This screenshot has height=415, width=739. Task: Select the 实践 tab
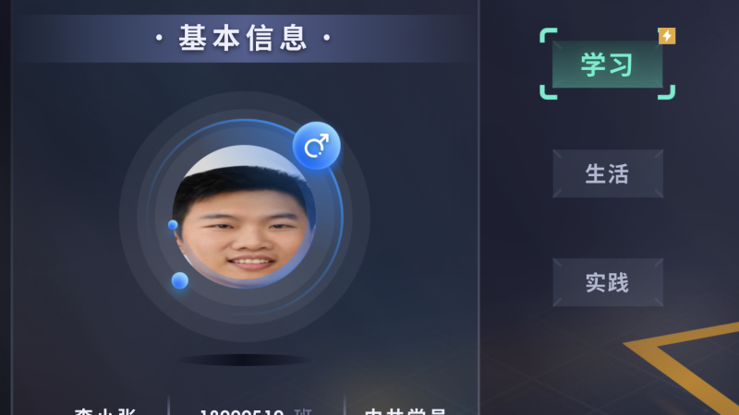tap(608, 282)
